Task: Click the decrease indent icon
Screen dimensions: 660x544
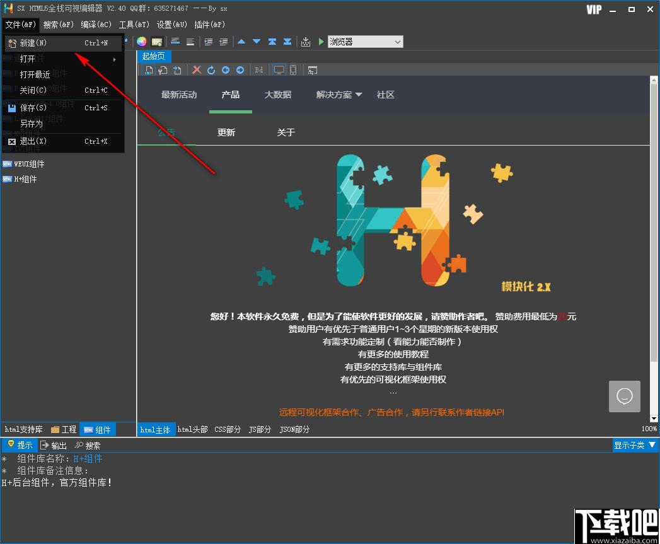Action: point(224,41)
